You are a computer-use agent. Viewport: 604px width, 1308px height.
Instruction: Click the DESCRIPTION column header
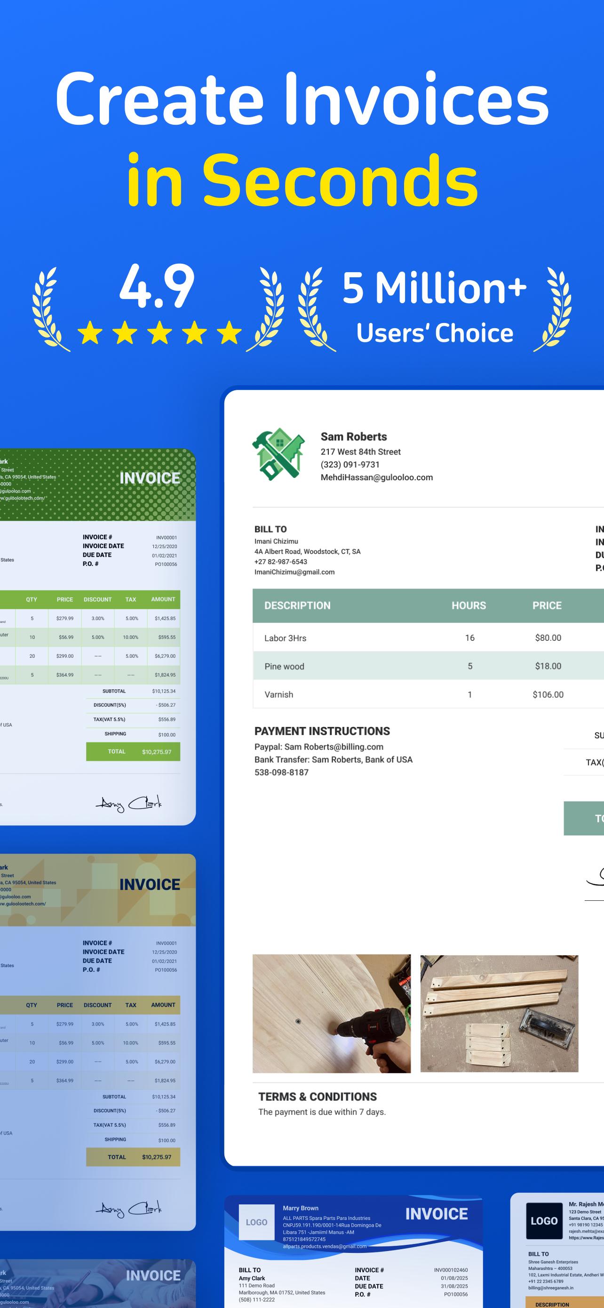click(297, 605)
